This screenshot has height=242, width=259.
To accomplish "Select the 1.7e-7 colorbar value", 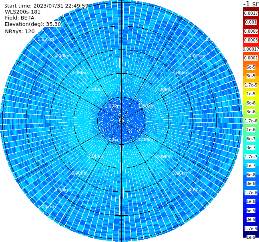I will (251, 157).
